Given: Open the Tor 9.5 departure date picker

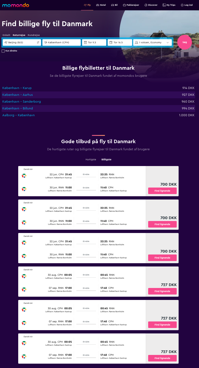Looking at the screenshot, I should click(94, 42).
